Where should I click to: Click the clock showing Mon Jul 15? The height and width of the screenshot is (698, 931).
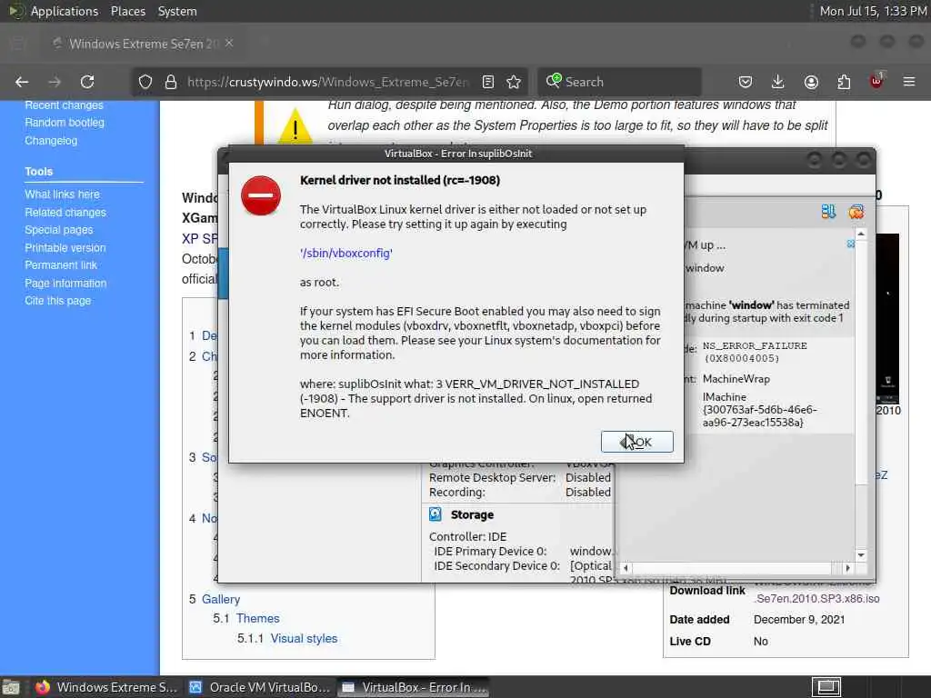click(873, 11)
